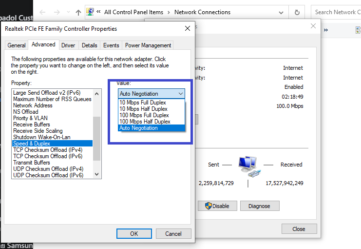361x249 pixels.
Task: Choose 100 Mbps Half Duplex value
Action: 152,122
